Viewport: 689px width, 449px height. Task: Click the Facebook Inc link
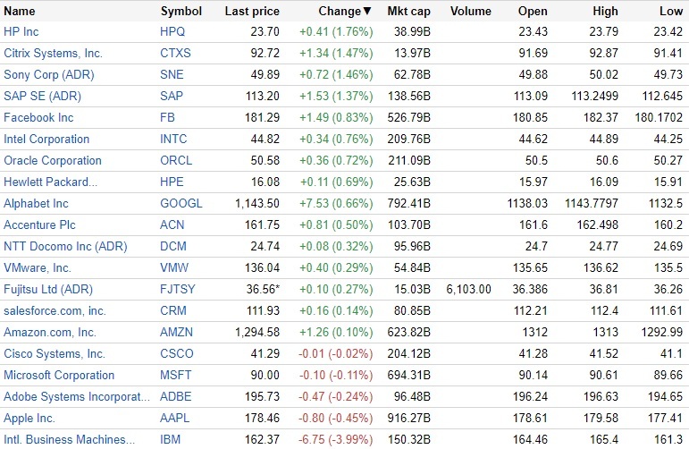click(x=38, y=118)
